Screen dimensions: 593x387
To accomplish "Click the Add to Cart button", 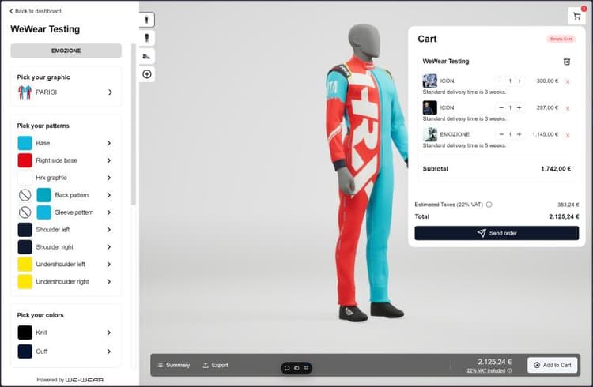I will coord(552,365).
